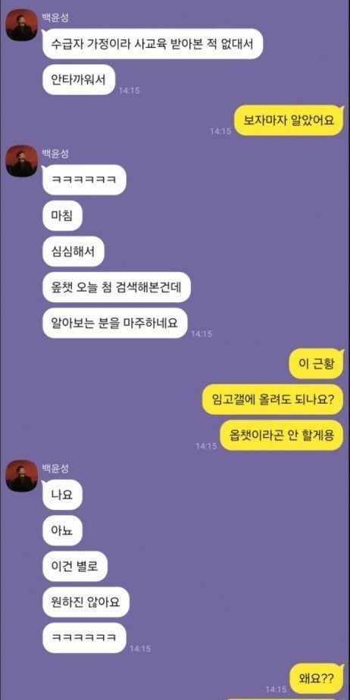Select the '이건 별로' message bubble

click(75, 567)
